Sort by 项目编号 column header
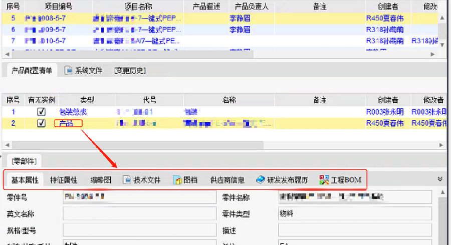Screen dimensions: 451x245 click(x=59, y=7)
